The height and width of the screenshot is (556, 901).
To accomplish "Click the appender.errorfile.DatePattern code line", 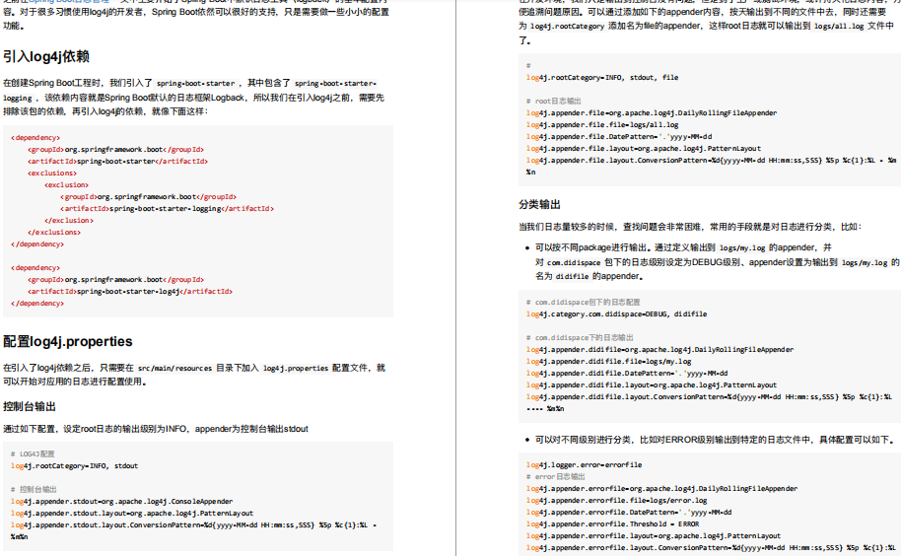I will 629,512.
